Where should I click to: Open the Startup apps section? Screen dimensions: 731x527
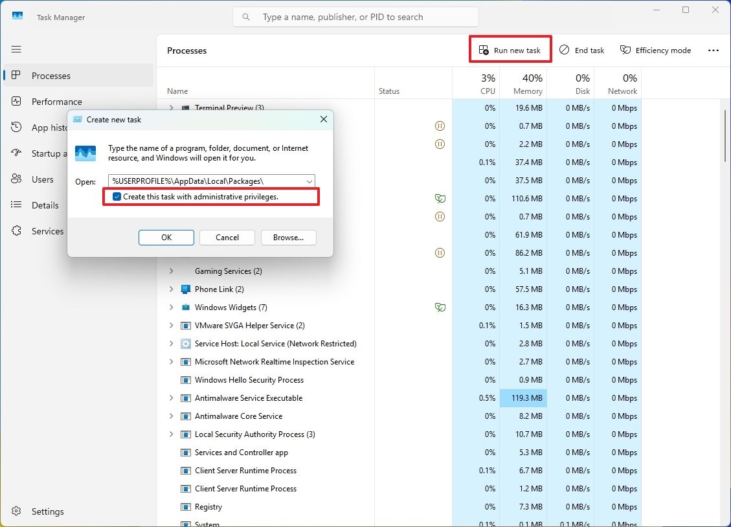coord(49,153)
